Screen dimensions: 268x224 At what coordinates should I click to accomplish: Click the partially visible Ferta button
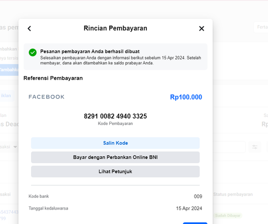click(261, 27)
